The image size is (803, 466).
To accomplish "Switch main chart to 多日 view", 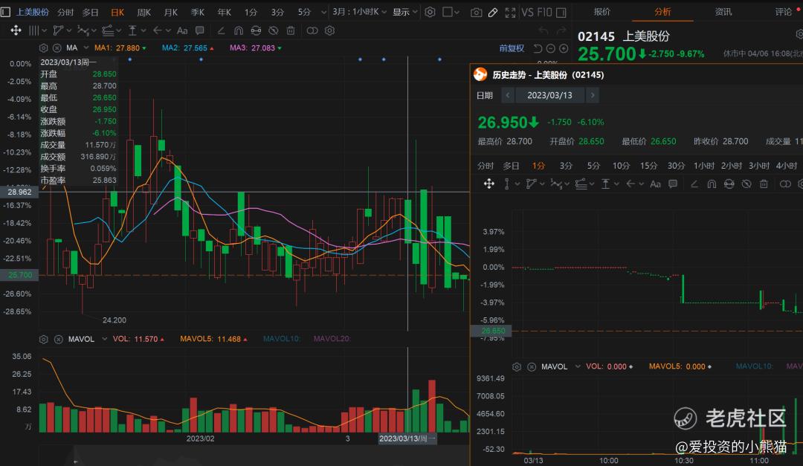I will tap(90, 12).
